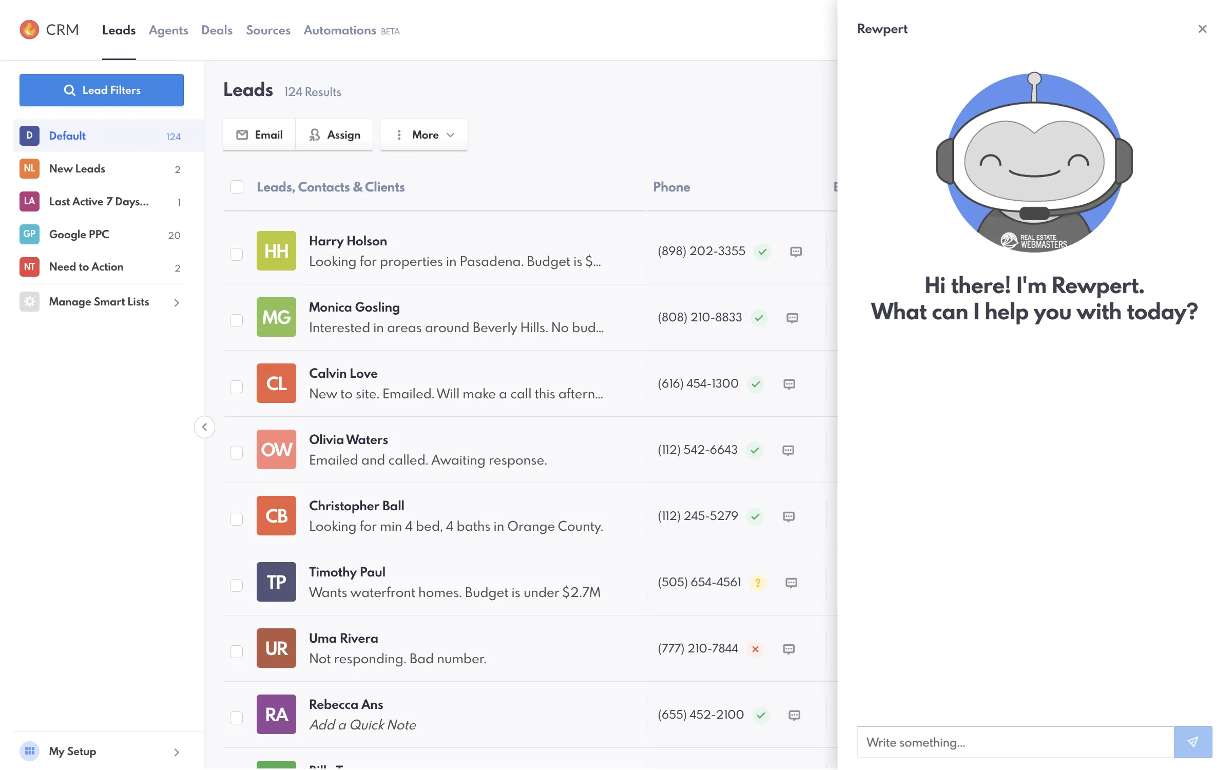1232x770 pixels.
Task: Open the text message icon for Olivia Waters
Action: (x=788, y=450)
